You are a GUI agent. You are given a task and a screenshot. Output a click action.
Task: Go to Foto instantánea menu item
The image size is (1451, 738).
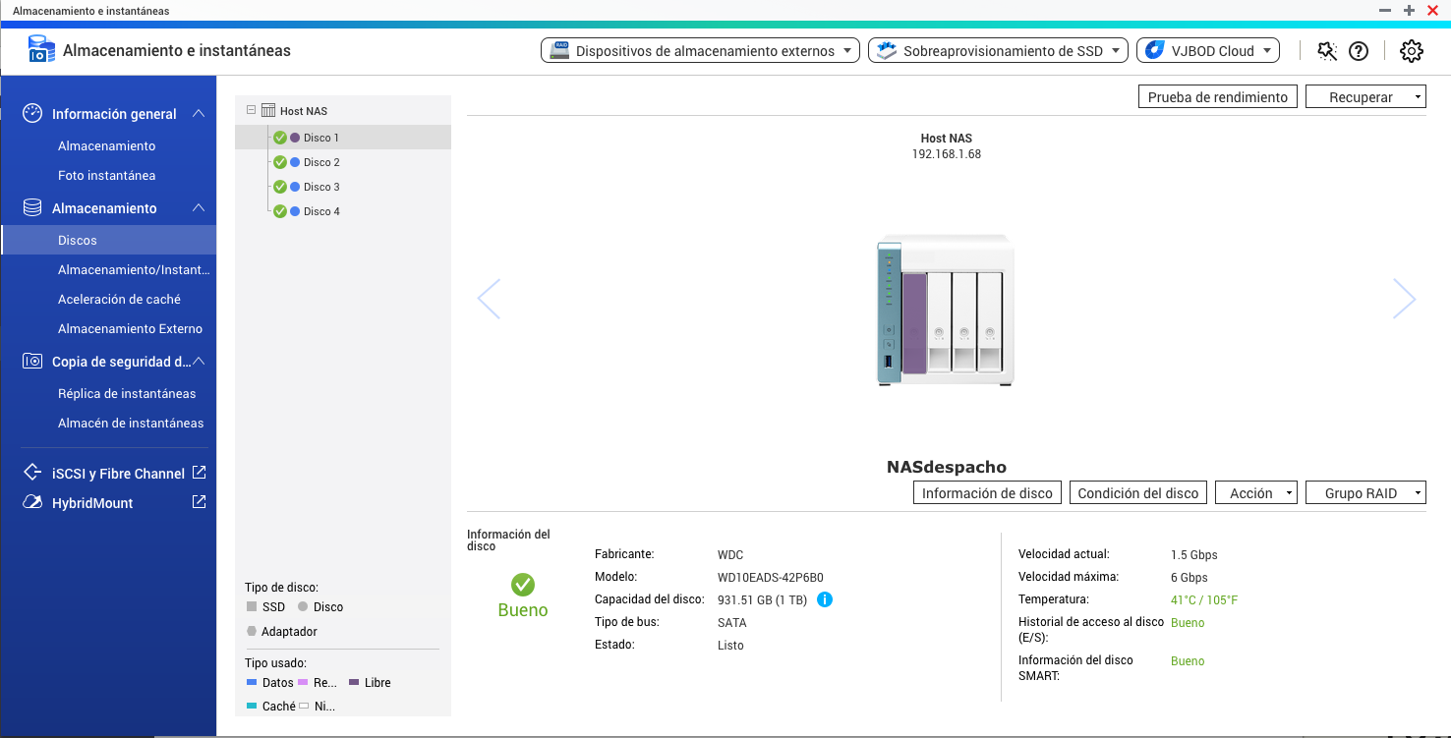click(x=106, y=175)
